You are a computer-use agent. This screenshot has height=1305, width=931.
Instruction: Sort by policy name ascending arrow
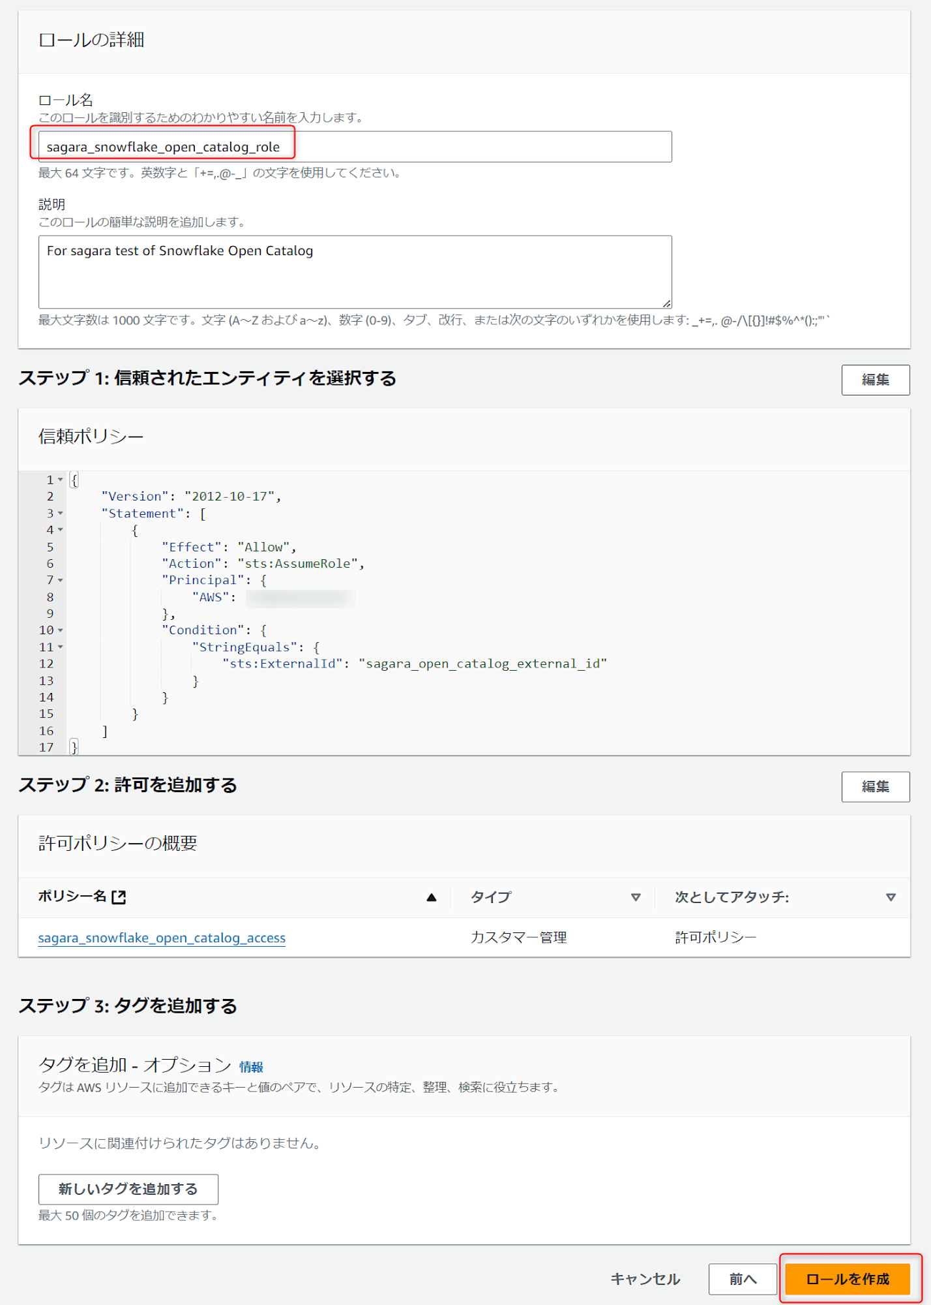click(x=431, y=897)
